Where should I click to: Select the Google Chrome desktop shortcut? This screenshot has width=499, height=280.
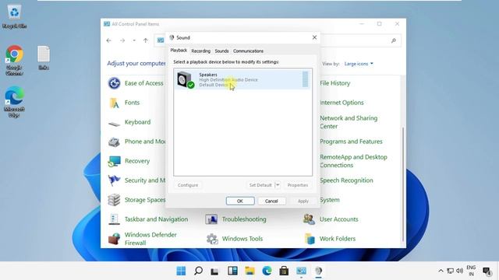coord(14,61)
